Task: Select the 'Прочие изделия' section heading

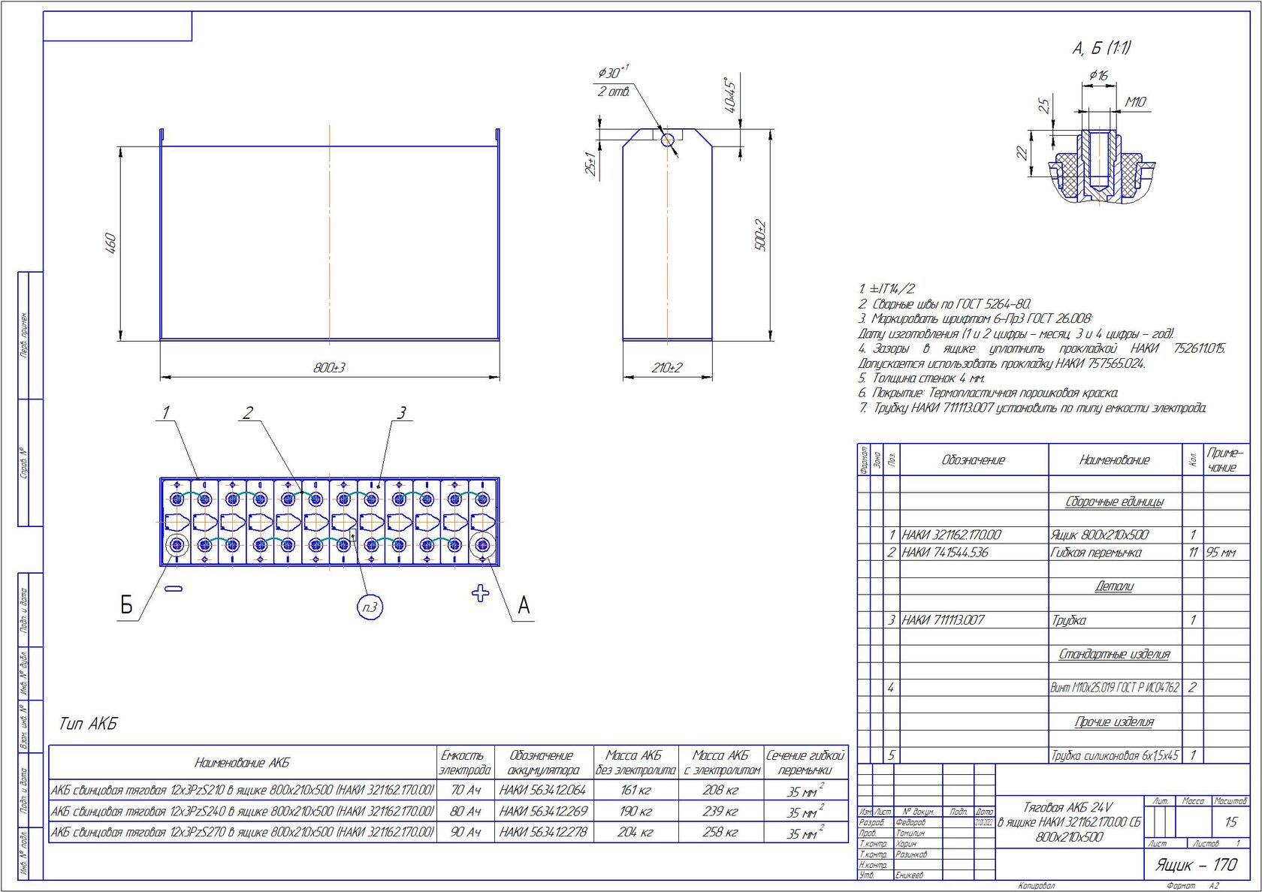Action: coord(1115,722)
